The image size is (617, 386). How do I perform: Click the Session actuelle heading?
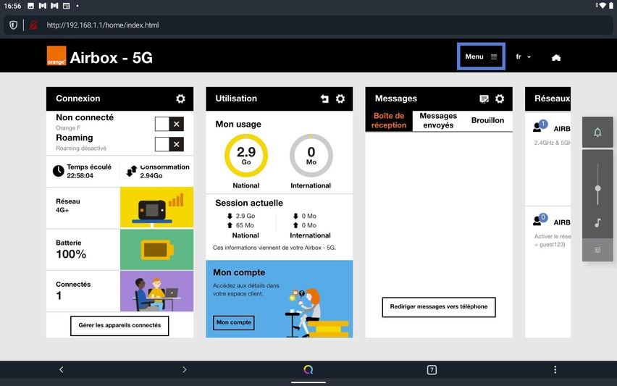[x=249, y=203]
